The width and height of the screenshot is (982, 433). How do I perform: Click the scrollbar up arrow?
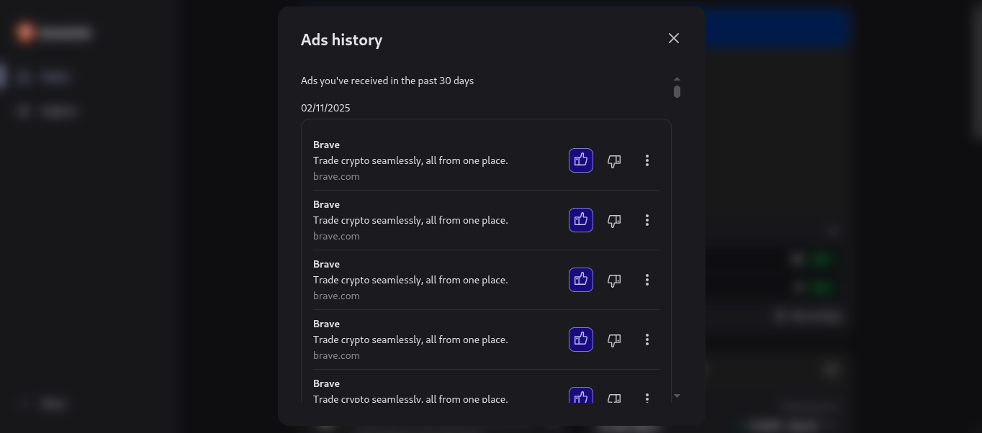click(x=677, y=78)
